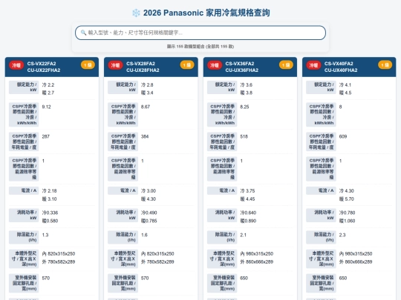Click the '暖 2.7' rated capacity value
401x300 pixels.
pyautogui.click(x=48, y=93)
